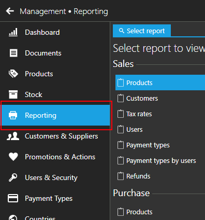Click clipboard icon beside Payment types report
This screenshot has height=220, width=205.
[x=121, y=145]
